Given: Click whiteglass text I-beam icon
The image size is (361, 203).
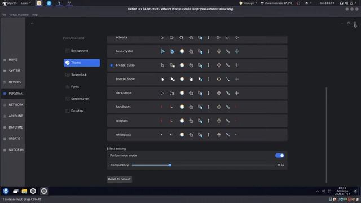Looking at the screenshot, I should (x=208, y=135).
